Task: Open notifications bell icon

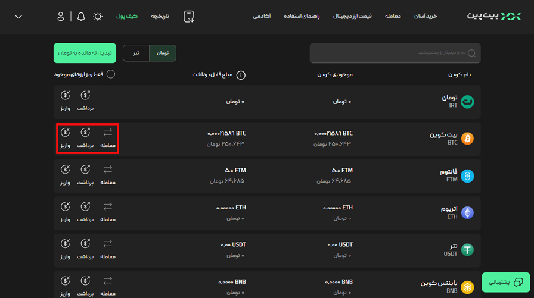Action: click(81, 16)
